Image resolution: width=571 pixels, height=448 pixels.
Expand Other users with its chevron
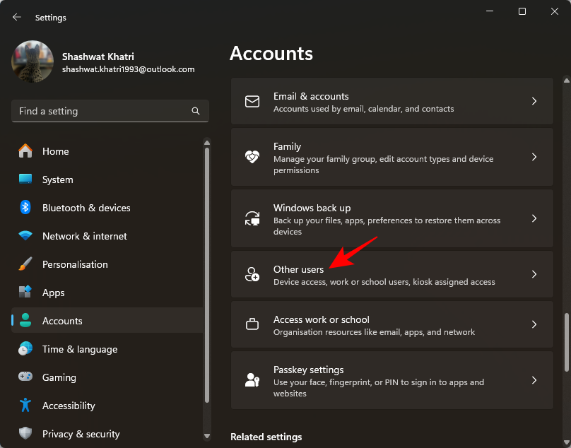[x=534, y=274]
